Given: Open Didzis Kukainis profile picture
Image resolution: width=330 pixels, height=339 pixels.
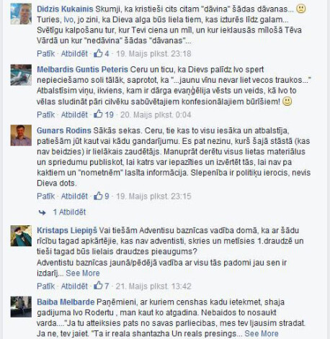Looking at the screenshot, I should [x=21, y=14].
